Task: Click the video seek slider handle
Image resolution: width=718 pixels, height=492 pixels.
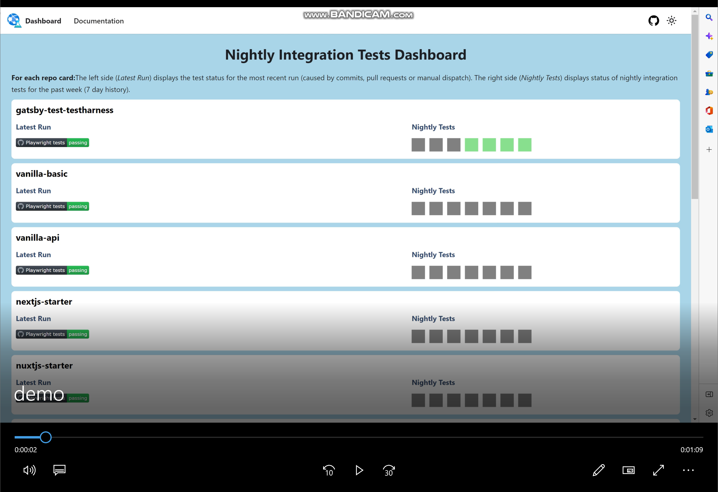Action: [46, 437]
